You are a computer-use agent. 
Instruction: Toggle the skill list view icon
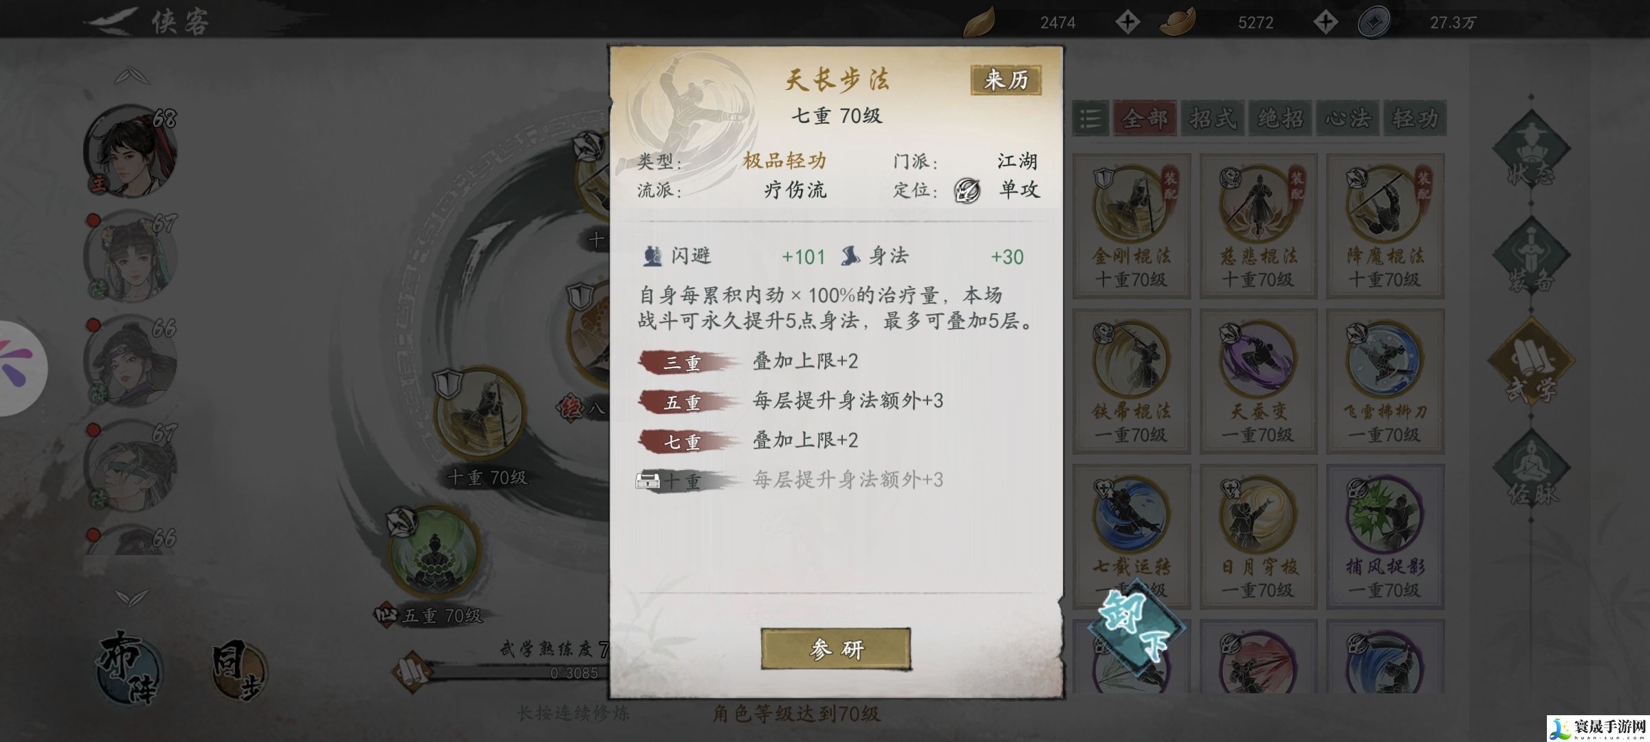(x=1090, y=119)
